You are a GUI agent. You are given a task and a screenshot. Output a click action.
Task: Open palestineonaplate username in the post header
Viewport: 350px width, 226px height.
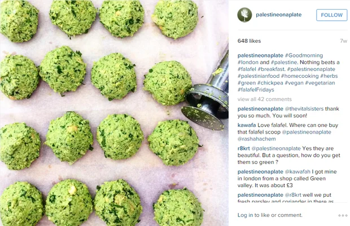[278, 15]
